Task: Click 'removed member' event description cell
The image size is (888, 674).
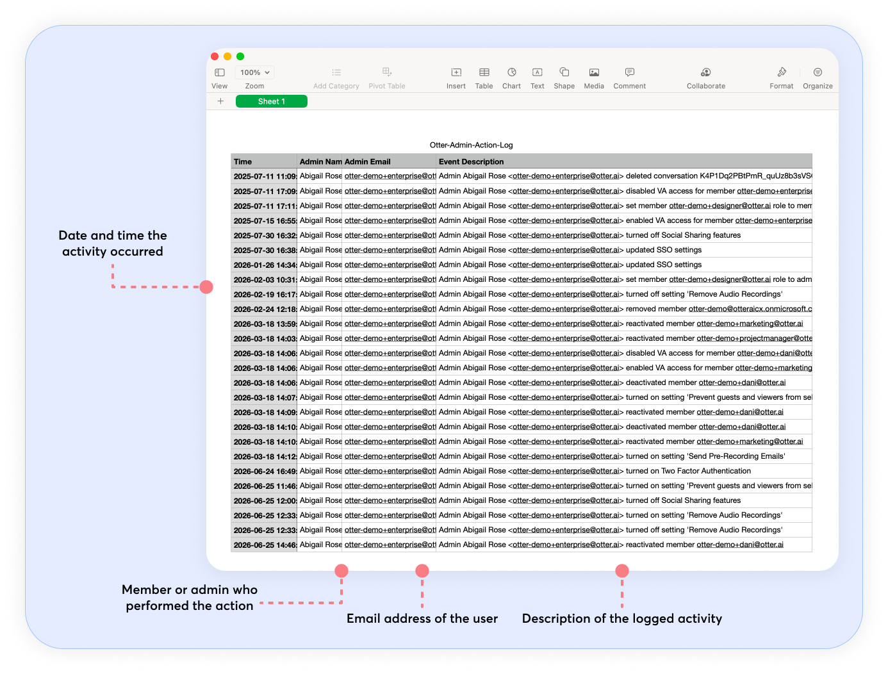Action: [x=624, y=309]
